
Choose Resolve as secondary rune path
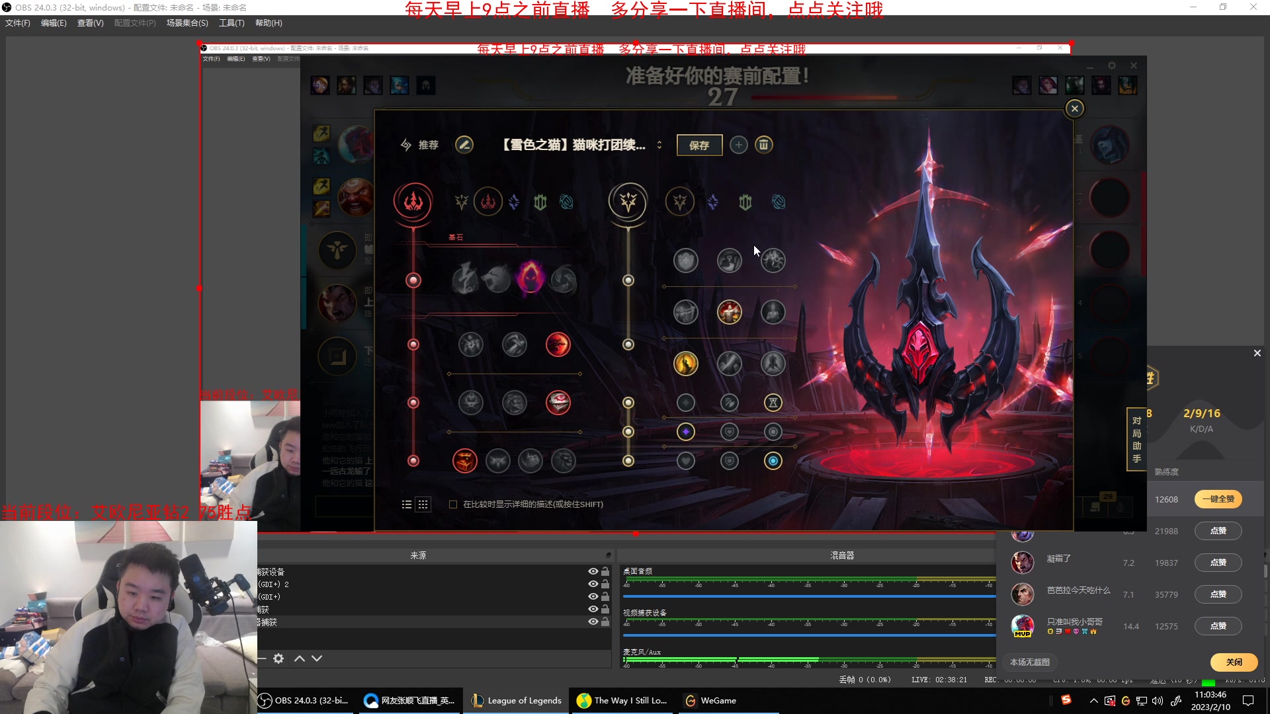point(745,202)
